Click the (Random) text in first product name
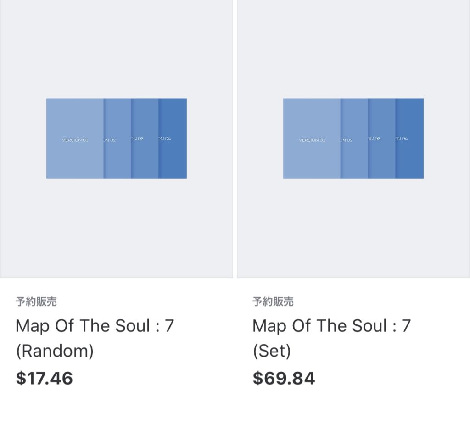Screen dimensions: 470x441 55,351
